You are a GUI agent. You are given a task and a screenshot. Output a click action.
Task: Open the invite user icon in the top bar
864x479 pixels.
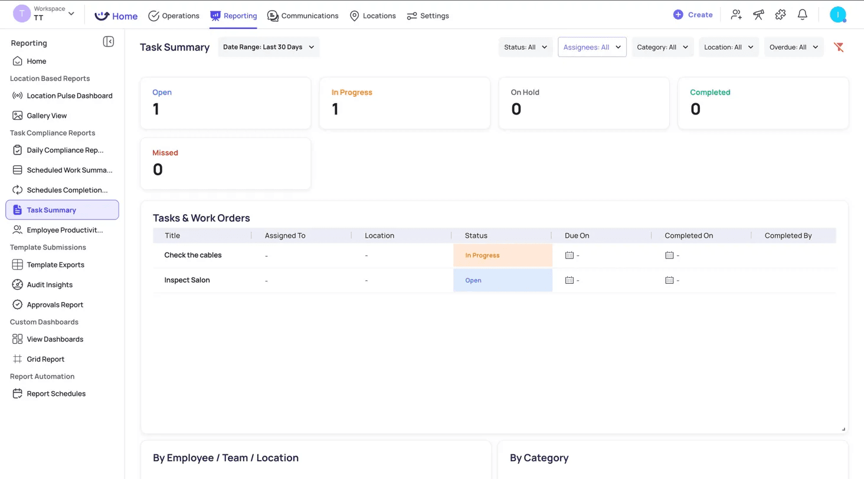736,15
